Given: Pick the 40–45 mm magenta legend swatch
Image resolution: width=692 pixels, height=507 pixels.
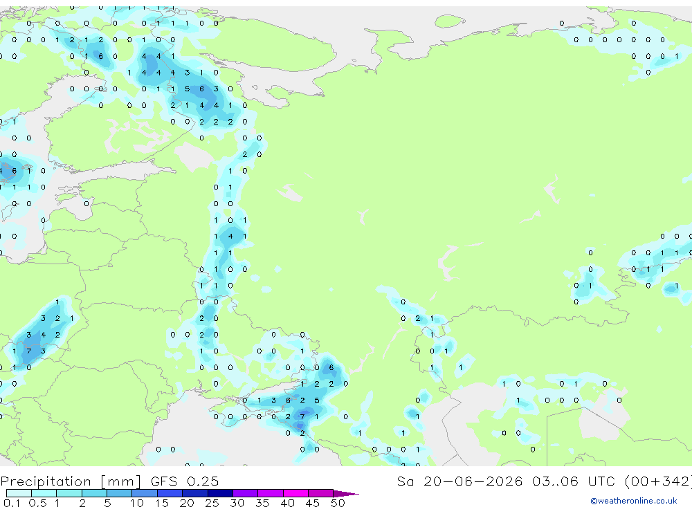Looking at the screenshot, I should (295, 493).
